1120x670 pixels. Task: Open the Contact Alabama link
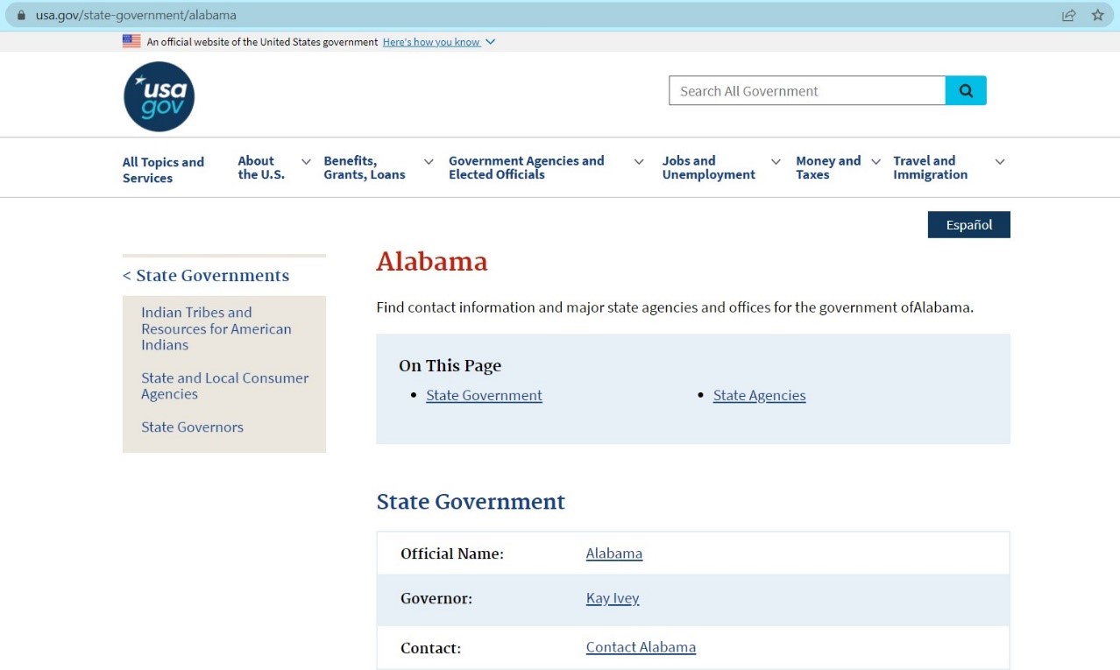click(x=641, y=647)
